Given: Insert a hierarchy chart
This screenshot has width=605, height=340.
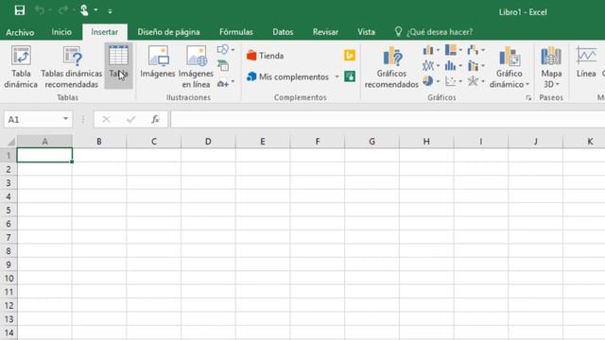Looking at the screenshot, I should [x=454, y=50].
